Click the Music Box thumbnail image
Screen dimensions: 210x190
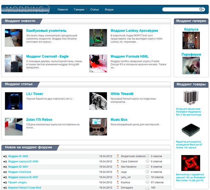[98, 127]
